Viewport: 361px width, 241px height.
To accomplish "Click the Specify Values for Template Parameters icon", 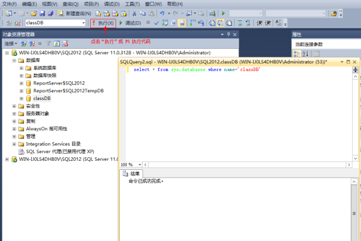I will [x=279, y=23].
